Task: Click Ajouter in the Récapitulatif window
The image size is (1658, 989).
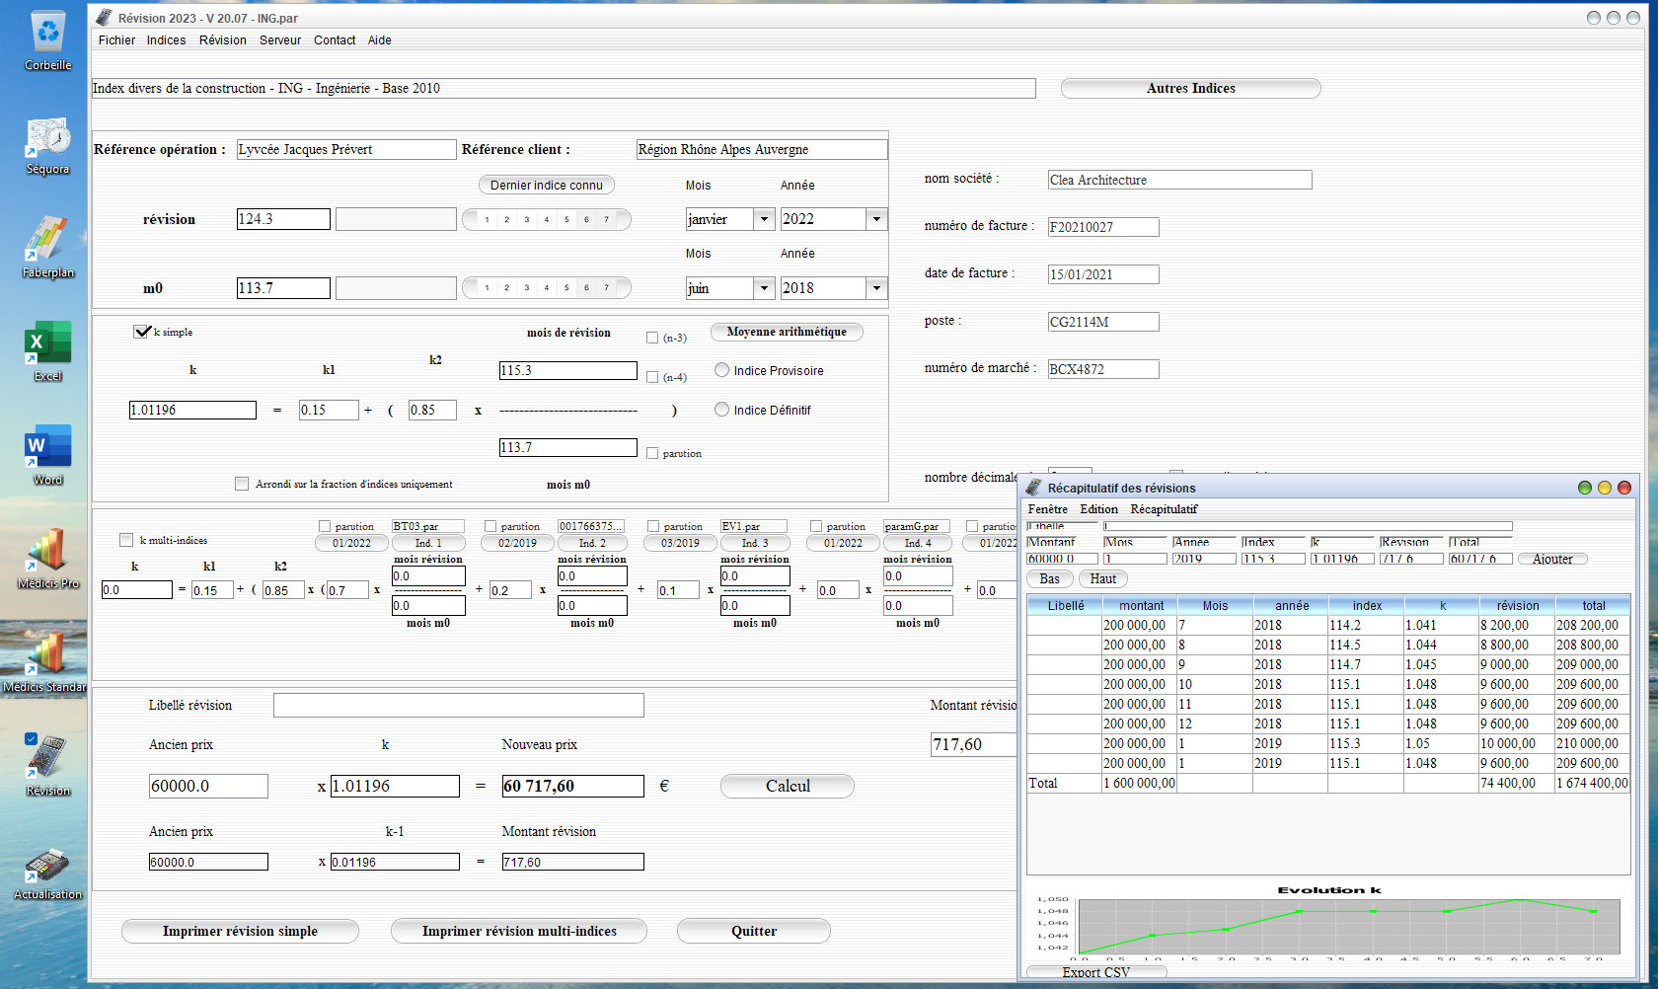Action: (1552, 559)
